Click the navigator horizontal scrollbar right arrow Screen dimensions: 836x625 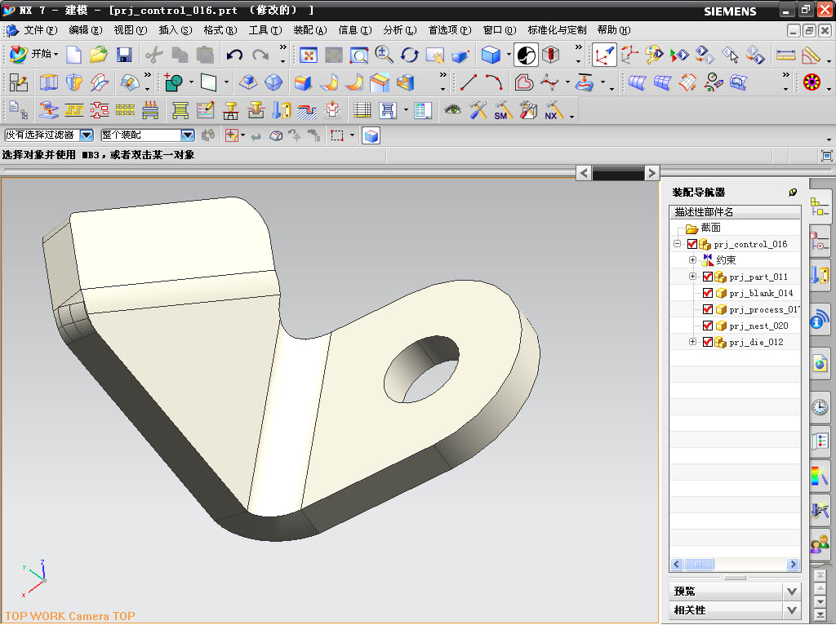793,564
